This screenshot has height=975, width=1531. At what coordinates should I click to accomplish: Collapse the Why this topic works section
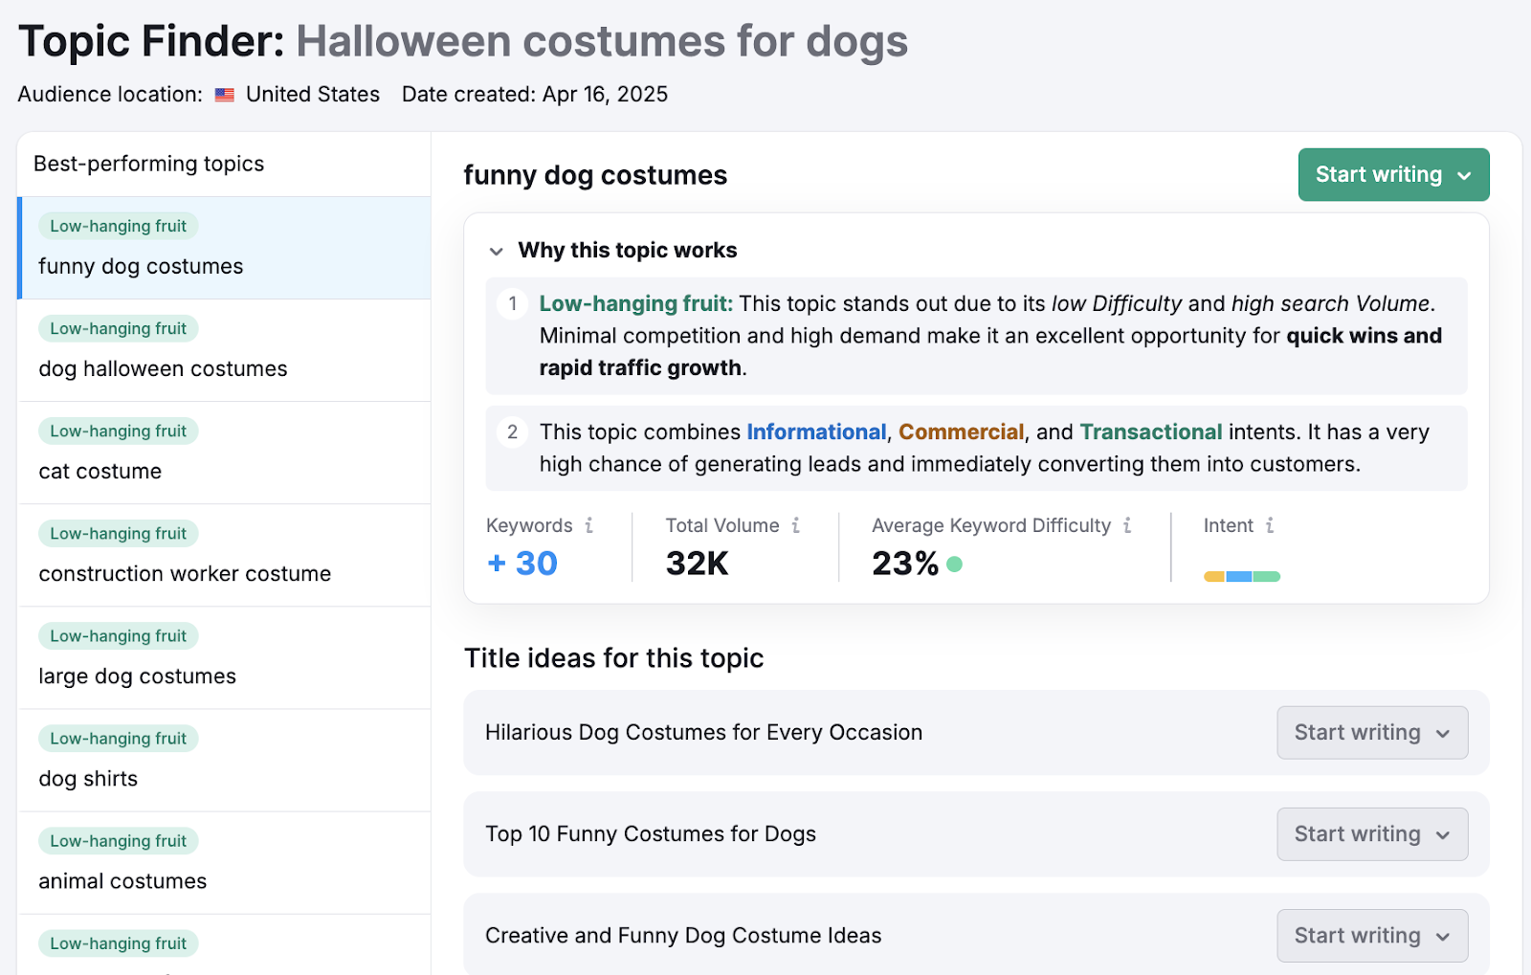coord(496,251)
